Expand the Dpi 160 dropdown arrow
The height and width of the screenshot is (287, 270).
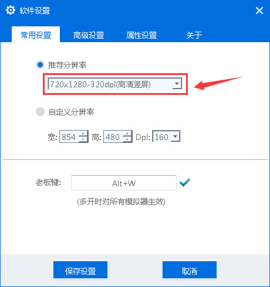[x=176, y=136]
